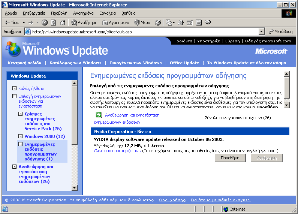
Task: Open the Βοήθεια menu
Action: (129, 13)
